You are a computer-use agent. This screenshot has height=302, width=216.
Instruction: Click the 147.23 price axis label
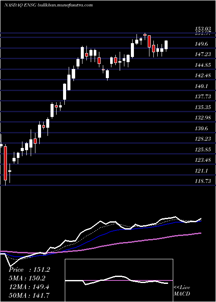pos(203,54)
